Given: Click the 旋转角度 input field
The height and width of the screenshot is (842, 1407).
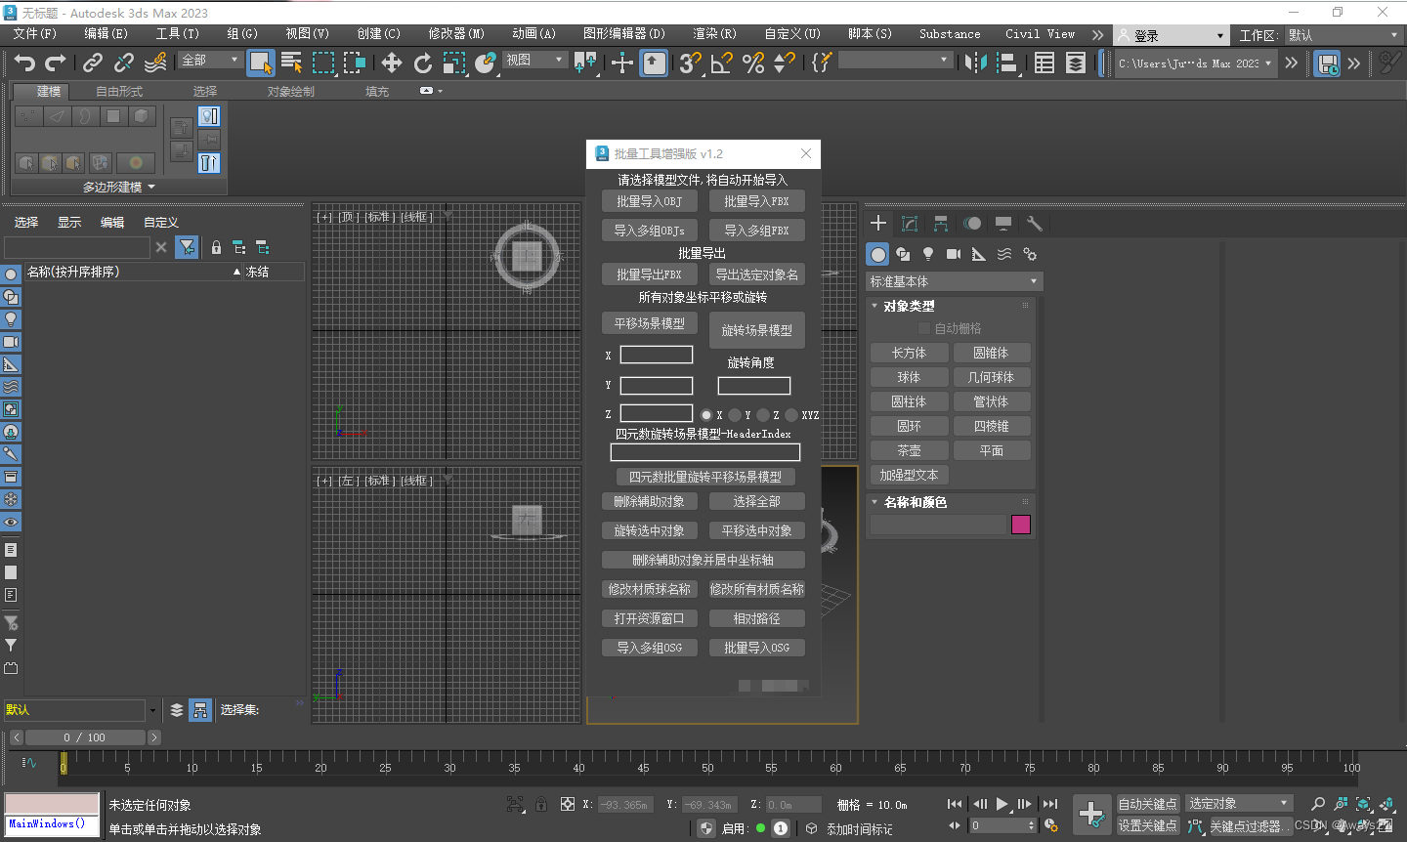Looking at the screenshot, I should pyautogui.click(x=753, y=386).
